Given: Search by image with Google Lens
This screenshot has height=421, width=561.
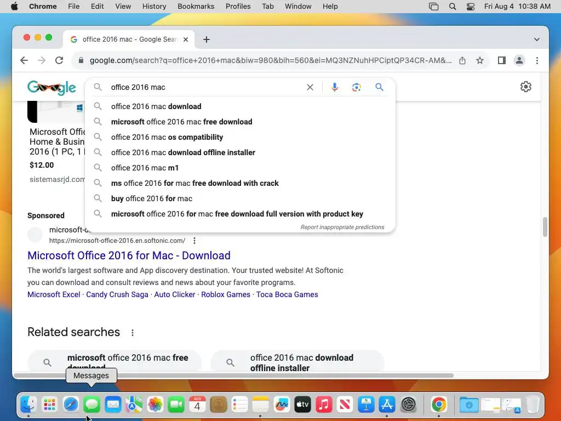Looking at the screenshot, I should tap(356, 87).
